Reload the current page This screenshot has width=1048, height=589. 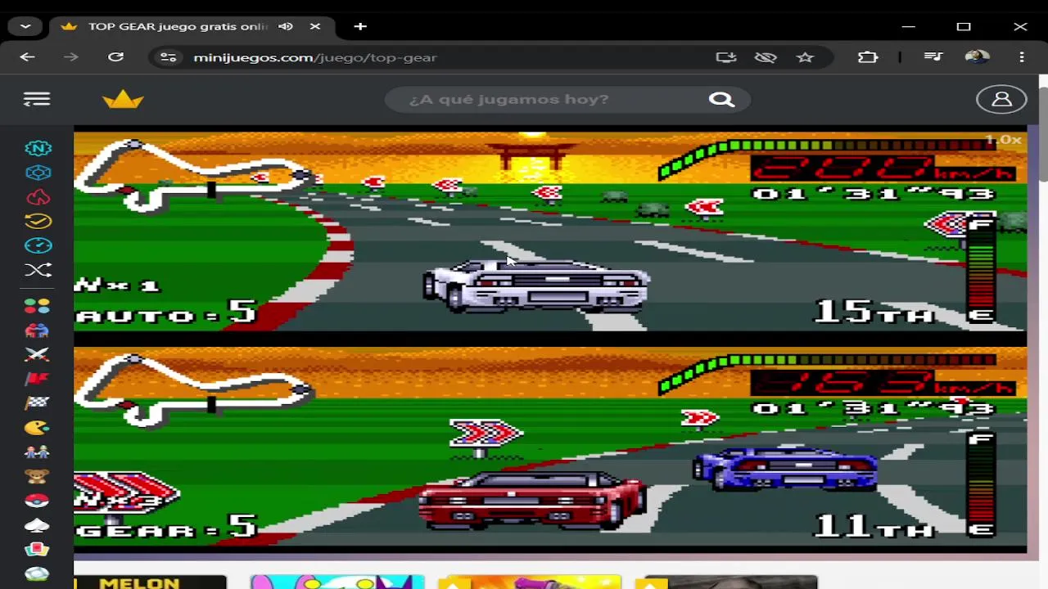pyautogui.click(x=115, y=57)
